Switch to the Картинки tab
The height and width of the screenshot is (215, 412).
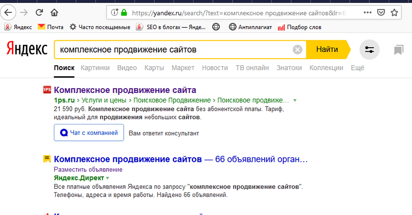pos(95,68)
